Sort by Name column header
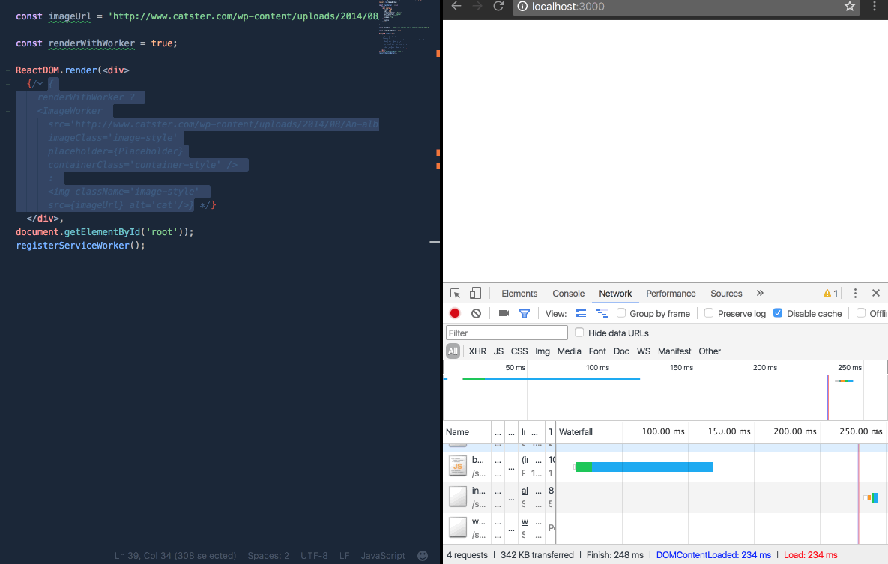 click(x=467, y=432)
